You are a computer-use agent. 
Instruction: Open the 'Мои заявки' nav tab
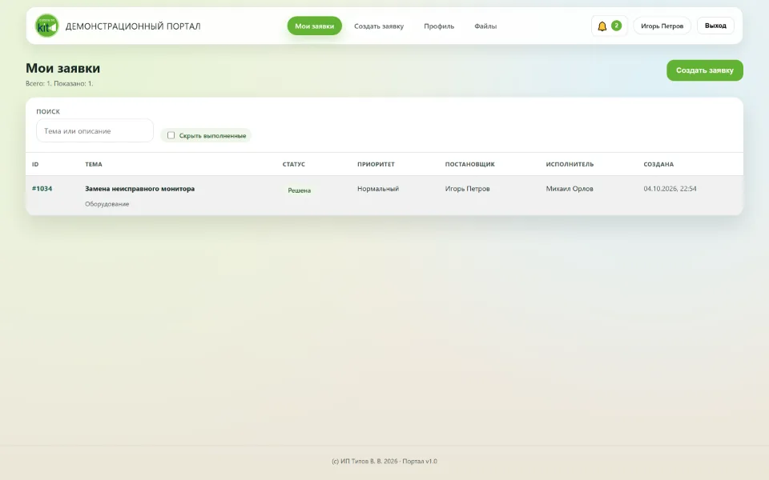tap(314, 26)
